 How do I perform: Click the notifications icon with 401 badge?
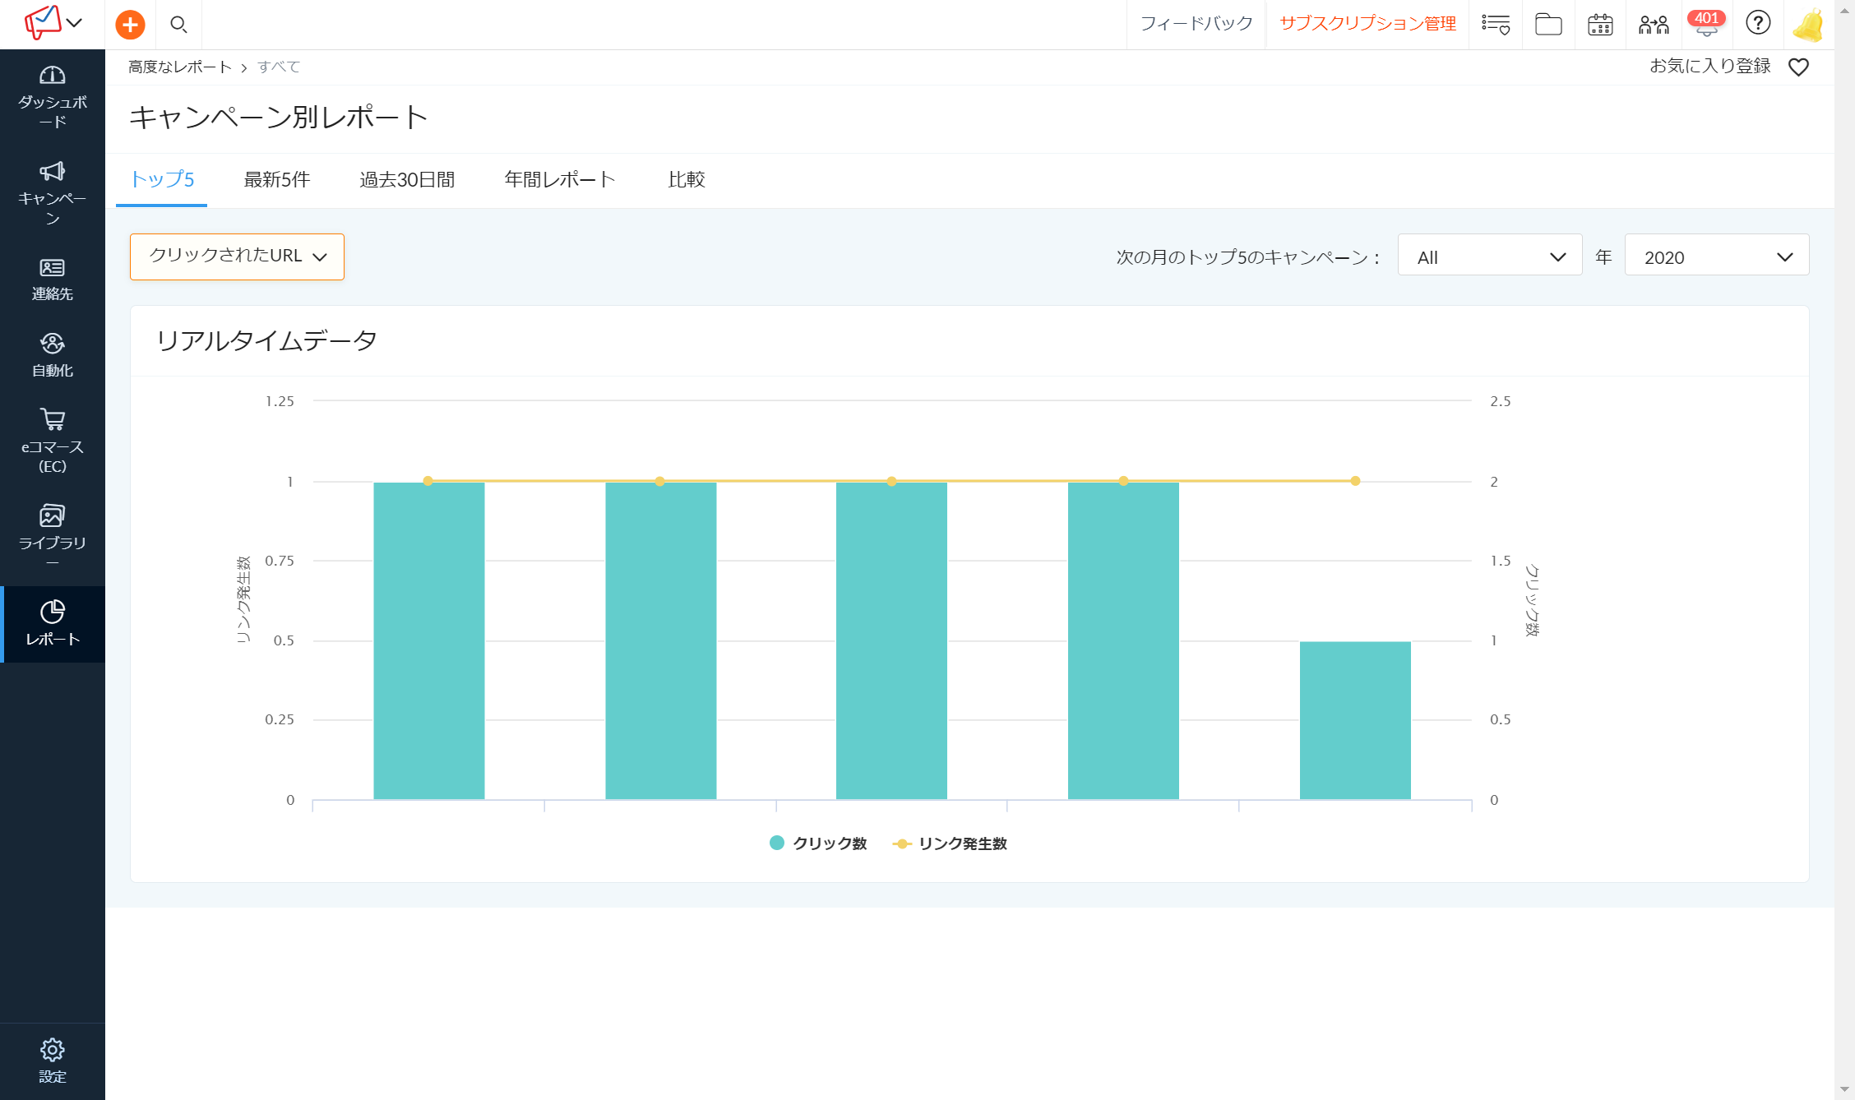pyautogui.click(x=1705, y=25)
